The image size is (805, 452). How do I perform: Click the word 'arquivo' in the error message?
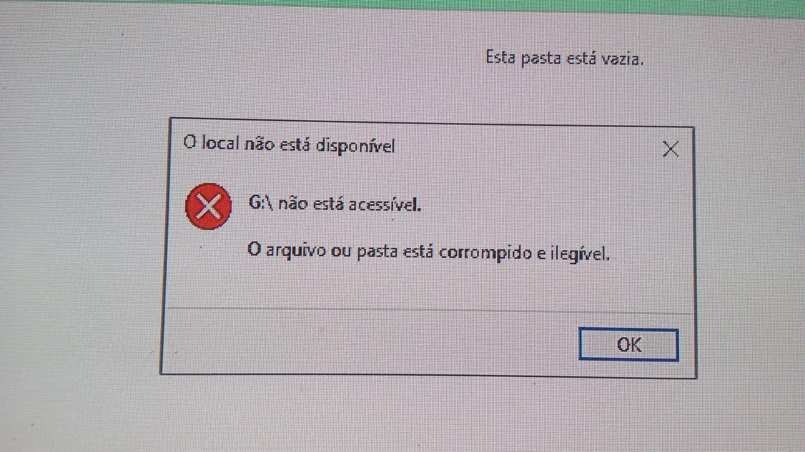[x=289, y=250]
